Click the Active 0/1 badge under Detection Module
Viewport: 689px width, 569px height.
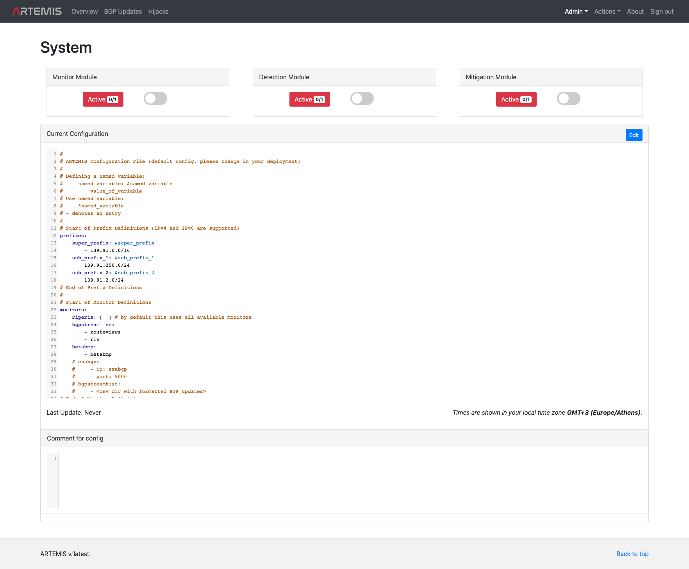click(x=309, y=99)
